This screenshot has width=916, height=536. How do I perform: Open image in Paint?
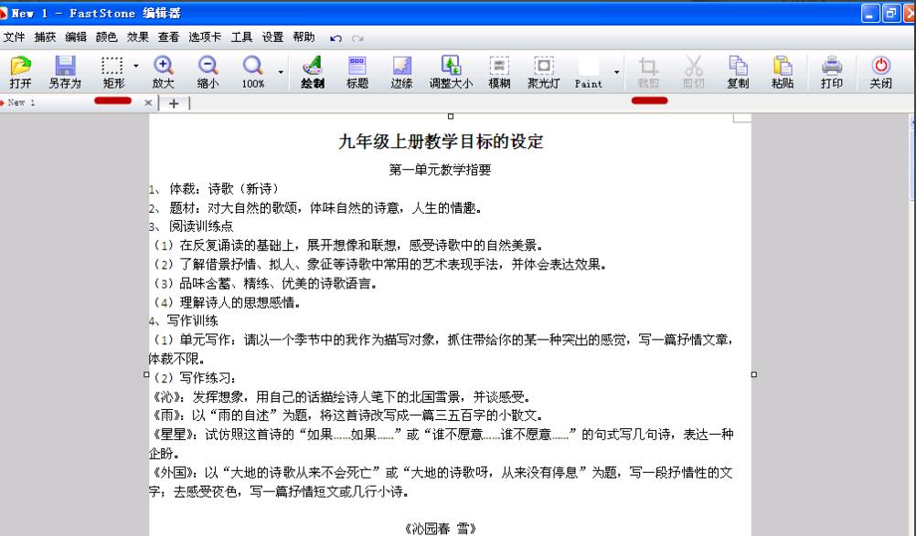pos(589,72)
